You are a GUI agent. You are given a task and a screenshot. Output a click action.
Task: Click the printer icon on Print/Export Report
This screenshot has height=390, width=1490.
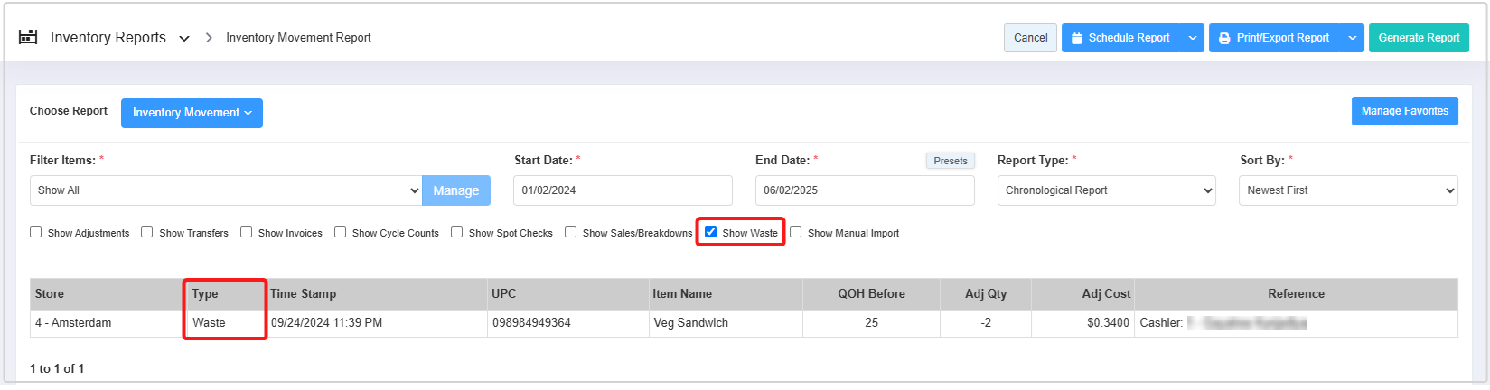(x=1224, y=38)
